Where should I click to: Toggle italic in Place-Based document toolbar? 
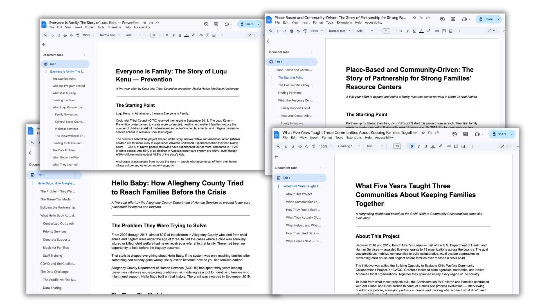click(407, 31)
